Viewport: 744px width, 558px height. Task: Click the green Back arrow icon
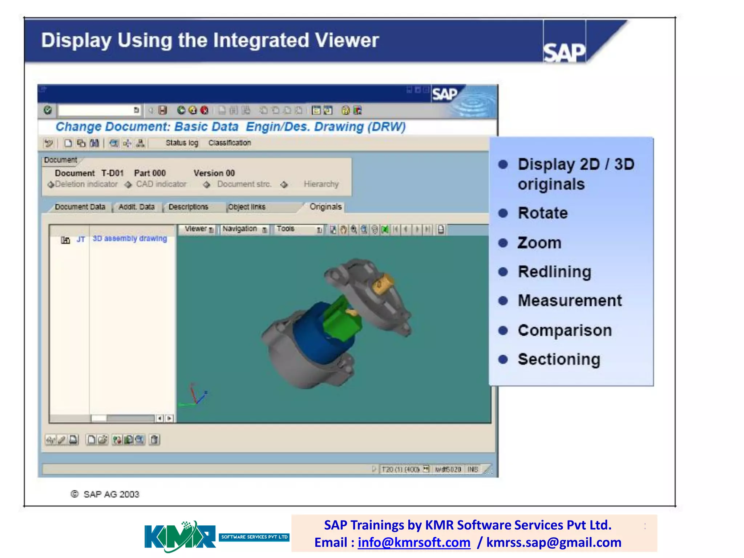[x=181, y=110]
